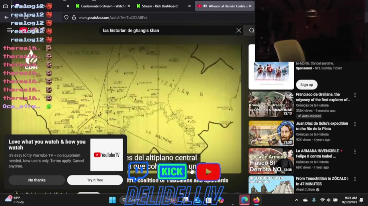368x206 pixels.
Task: Open the Firefox View icon
Action: tap(5, 6)
